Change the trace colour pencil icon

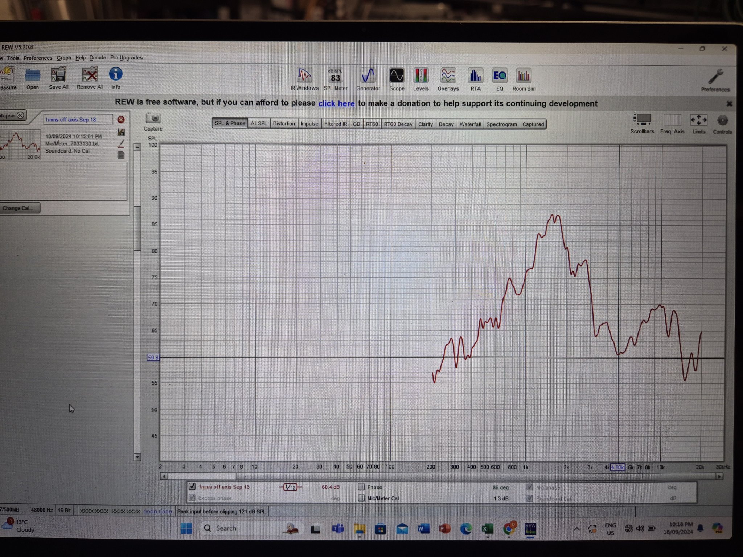[x=121, y=144]
